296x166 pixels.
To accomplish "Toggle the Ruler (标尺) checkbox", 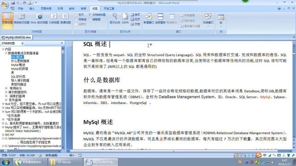I will (76, 14).
